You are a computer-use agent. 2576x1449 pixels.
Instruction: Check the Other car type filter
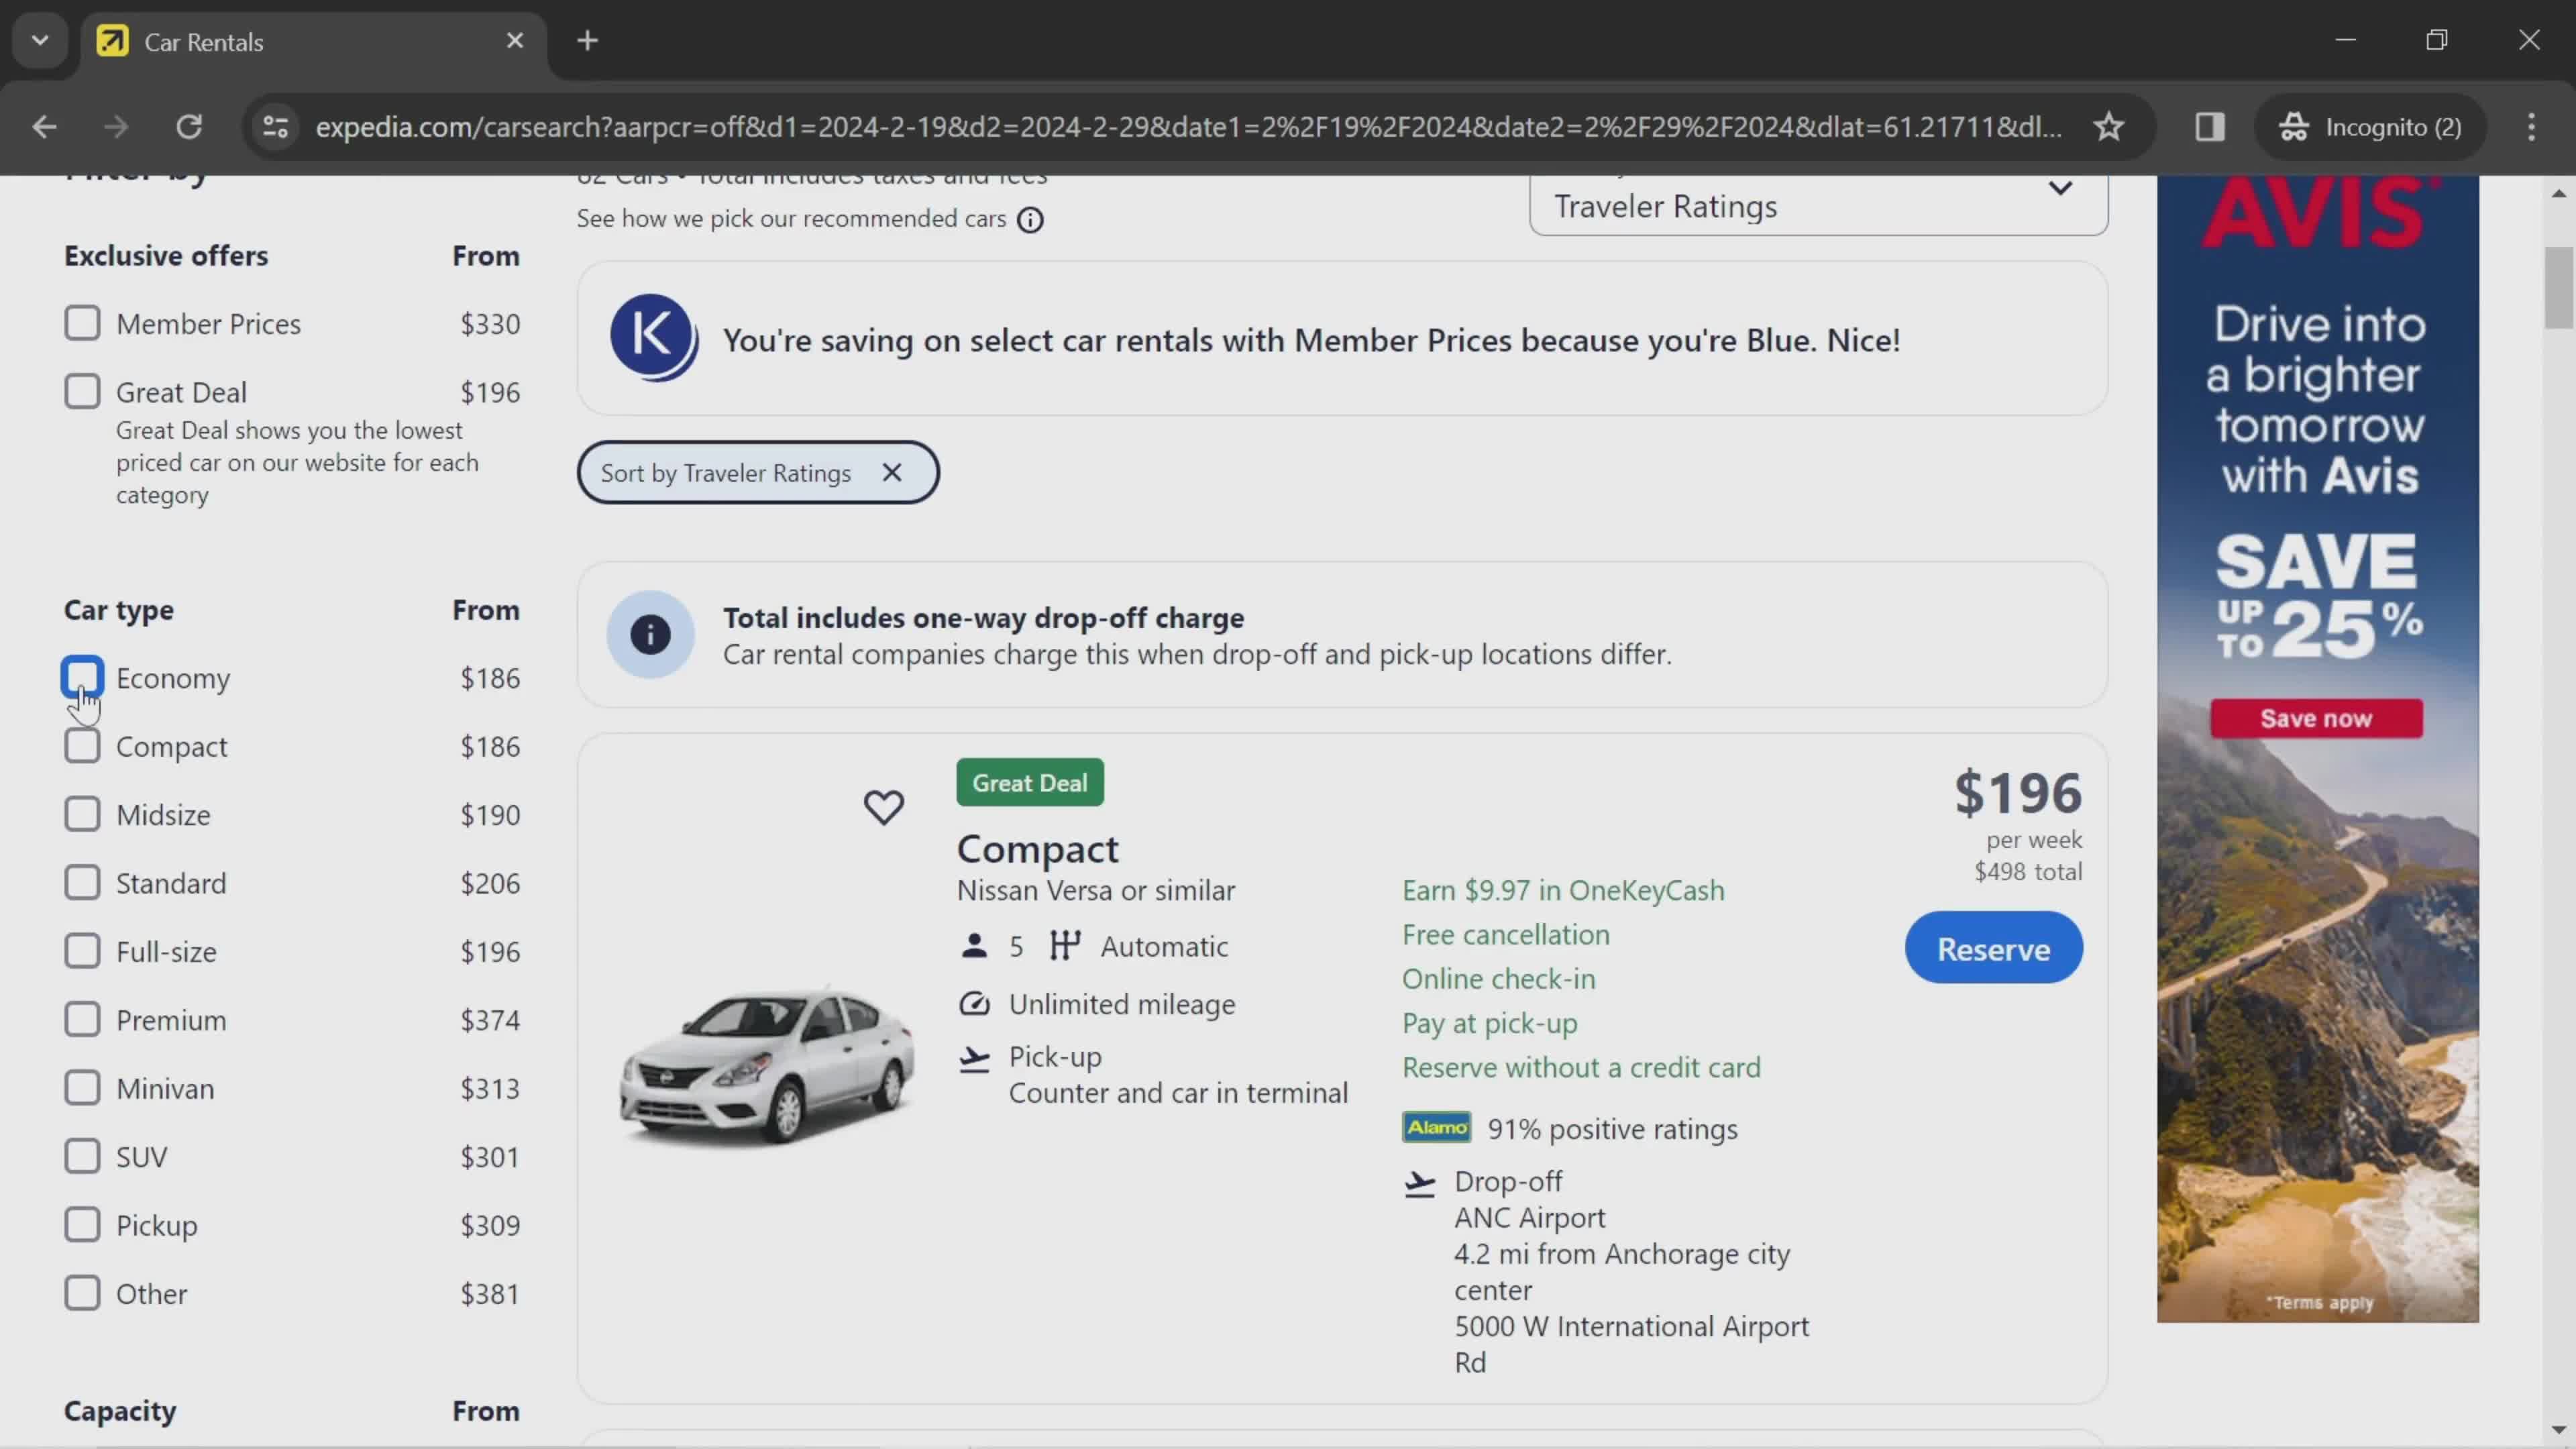(x=82, y=1293)
